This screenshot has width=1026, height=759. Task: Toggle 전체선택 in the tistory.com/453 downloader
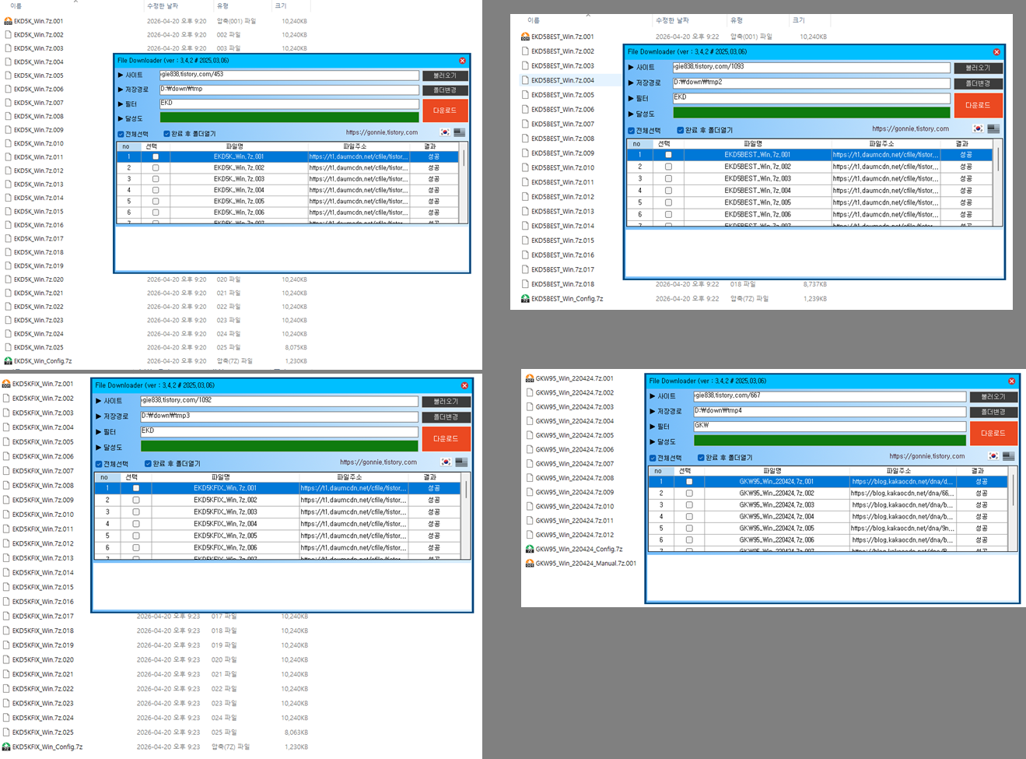point(121,134)
